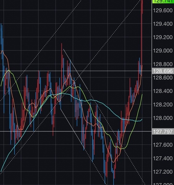174x185 pixels.
Task: Select the tall red latest candlestick
Action: tap(142, 35)
